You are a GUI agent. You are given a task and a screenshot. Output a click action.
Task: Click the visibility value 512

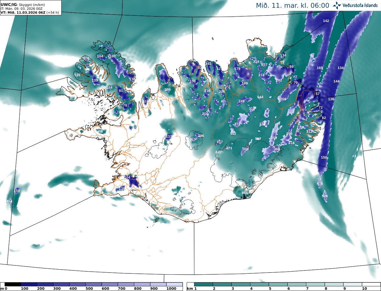pyautogui.click(x=233, y=134)
